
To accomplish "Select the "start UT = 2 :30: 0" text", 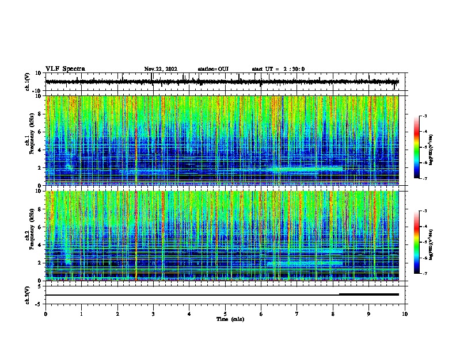I will click(278, 69).
